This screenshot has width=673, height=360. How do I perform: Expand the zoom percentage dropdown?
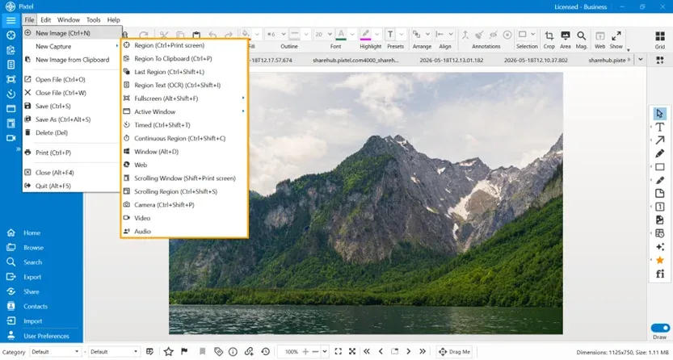(325, 352)
